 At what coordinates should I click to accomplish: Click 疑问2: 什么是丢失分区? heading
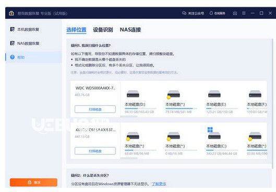point(90,175)
